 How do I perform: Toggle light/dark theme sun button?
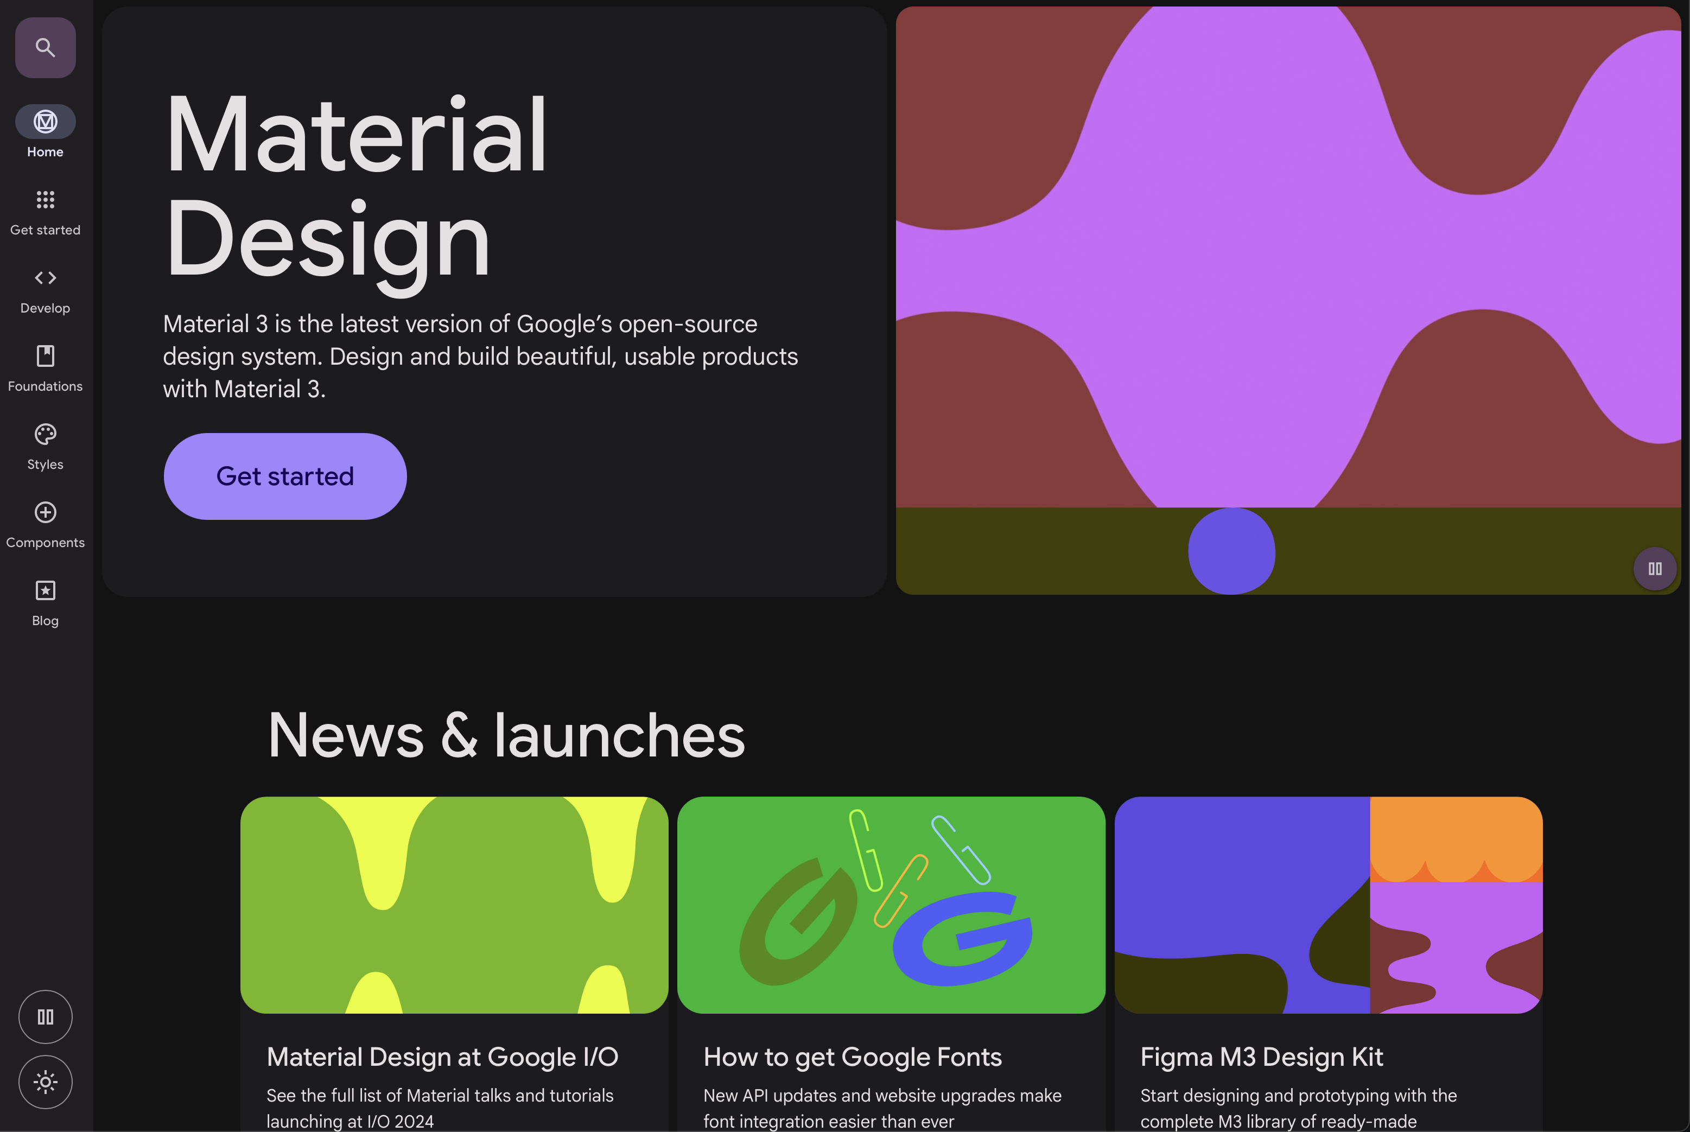coord(46,1082)
